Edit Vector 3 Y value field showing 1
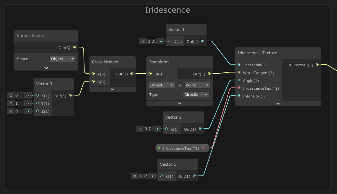Viewport: 337px width, 194px height. pos(19,103)
